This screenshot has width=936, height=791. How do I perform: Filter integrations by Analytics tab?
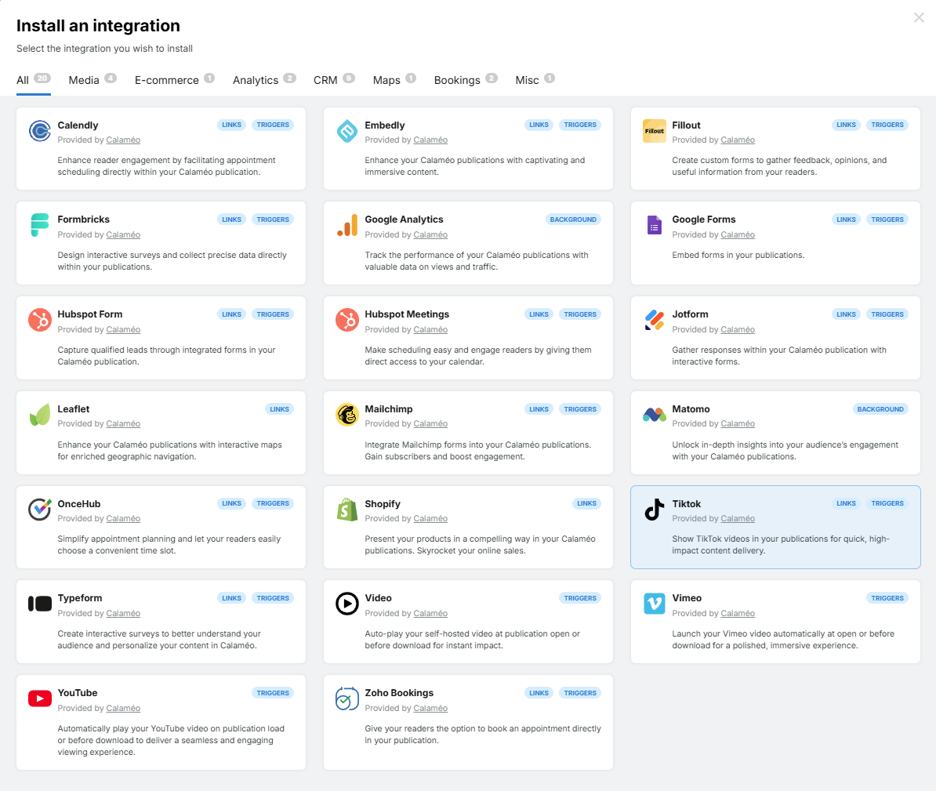pos(255,80)
